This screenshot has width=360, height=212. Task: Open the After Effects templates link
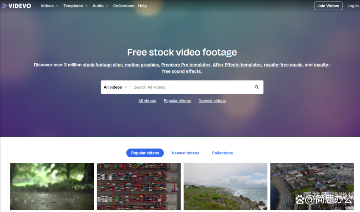[x=237, y=65]
